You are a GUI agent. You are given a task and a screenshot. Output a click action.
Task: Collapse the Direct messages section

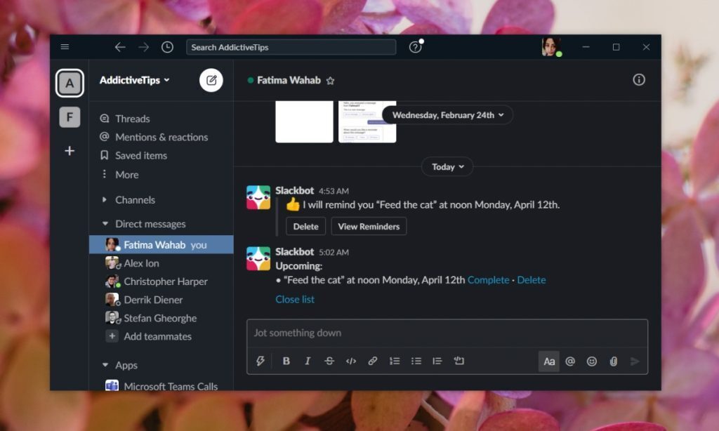point(104,223)
